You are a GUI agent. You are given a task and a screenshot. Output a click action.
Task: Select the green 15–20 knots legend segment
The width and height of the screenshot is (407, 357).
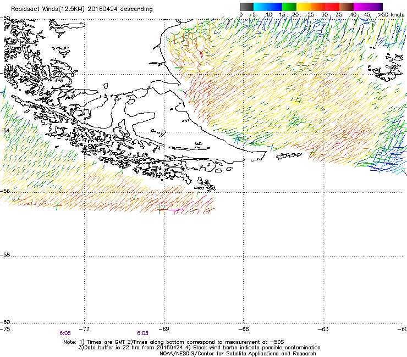pos(289,7)
